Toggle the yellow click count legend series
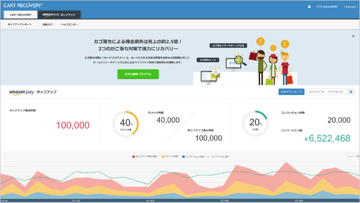This screenshot has width=360, height=203. point(170,156)
